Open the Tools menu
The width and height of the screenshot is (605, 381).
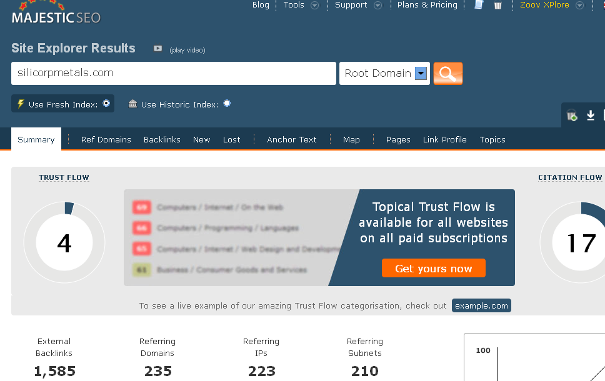294,4
